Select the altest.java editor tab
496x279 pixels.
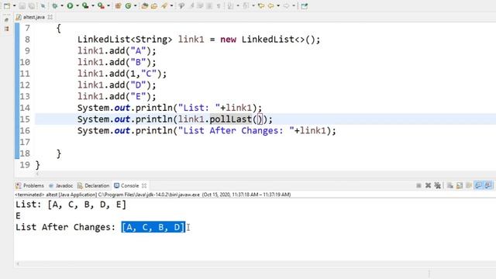33,17
